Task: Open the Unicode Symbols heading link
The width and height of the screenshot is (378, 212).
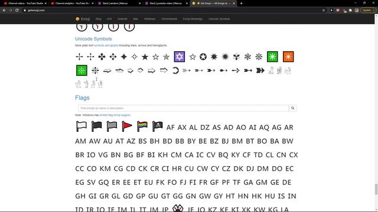Action: coord(93,39)
